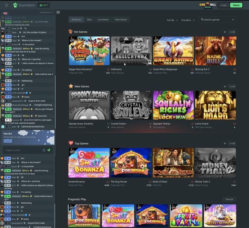Open Spooky Scary Scratchy thumbnail
Viewport: 249px width, 228px height.
pyautogui.click(x=89, y=105)
